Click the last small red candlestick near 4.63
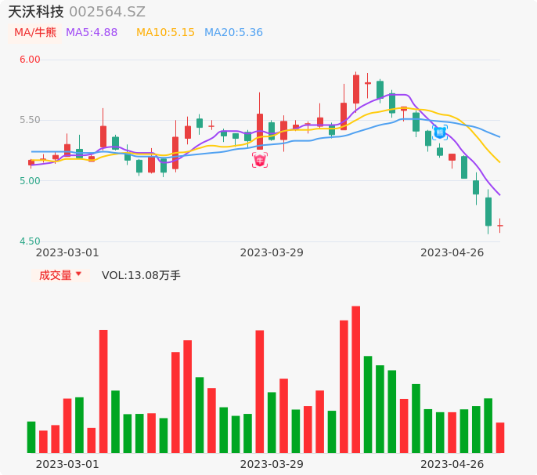537x475 pixels. coord(500,226)
